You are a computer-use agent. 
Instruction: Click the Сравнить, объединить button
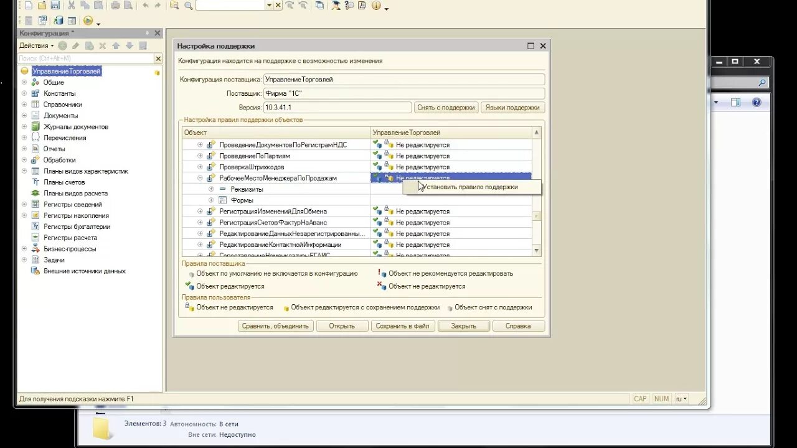pos(275,325)
